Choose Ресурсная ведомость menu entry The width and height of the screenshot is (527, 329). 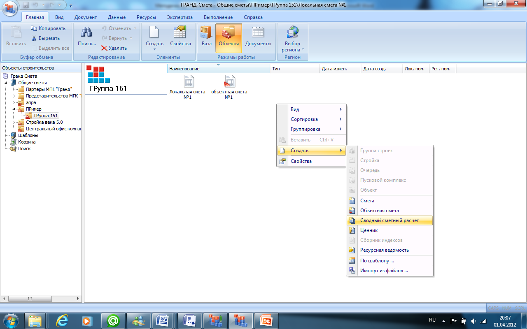[x=390, y=250]
